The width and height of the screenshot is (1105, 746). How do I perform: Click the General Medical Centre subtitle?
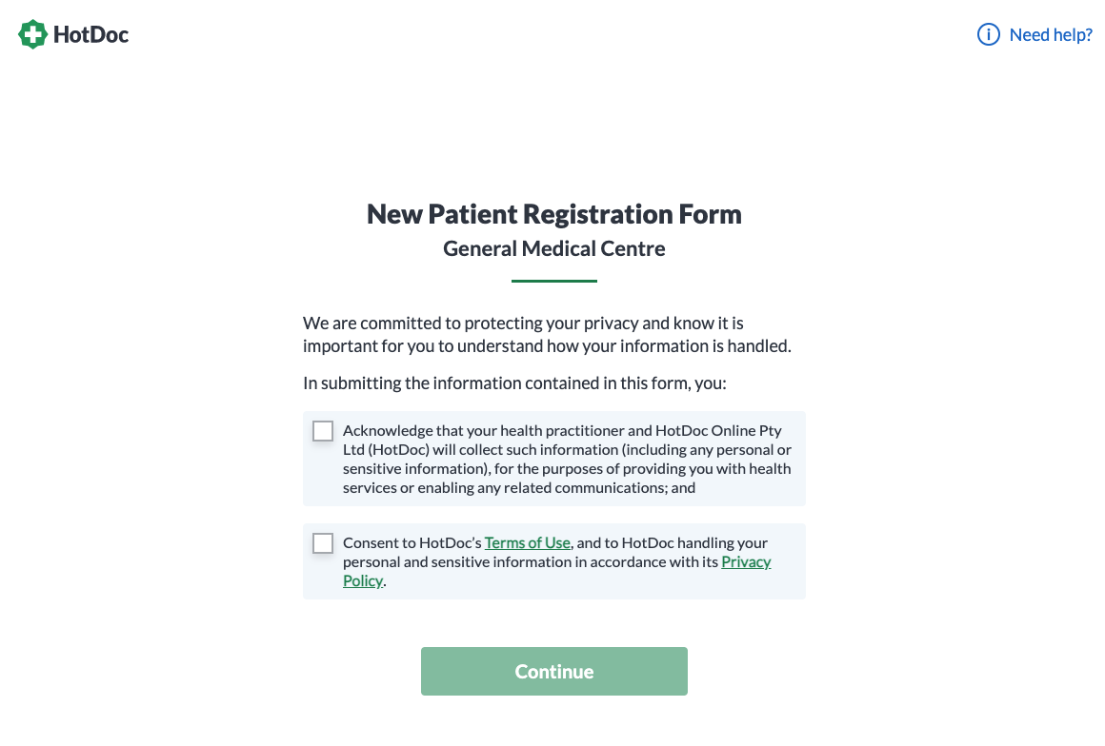pos(553,248)
